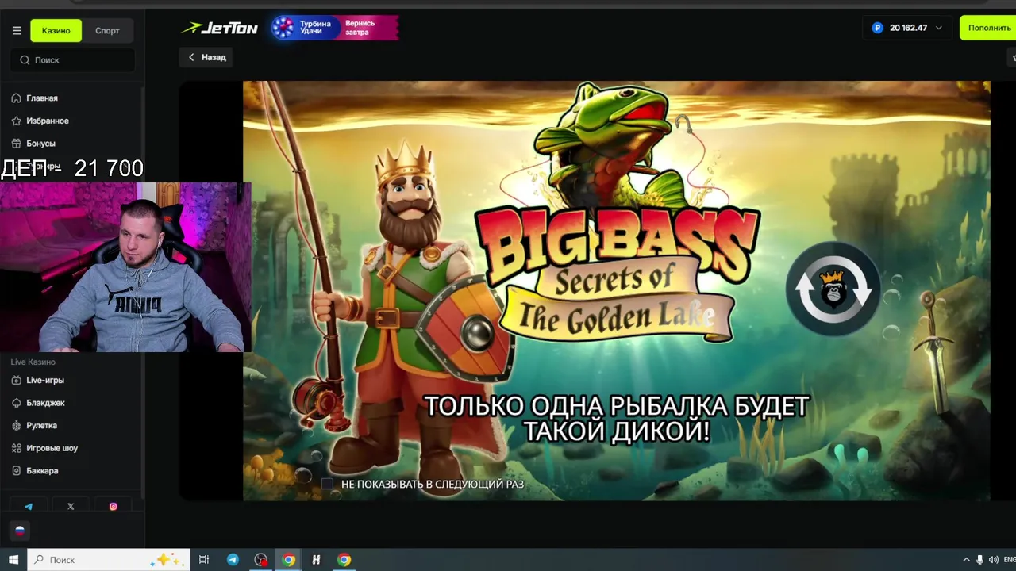This screenshot has width=1016, height=571.
Task: Open Главная in the sidebar
Action: [x=41, y=98]
